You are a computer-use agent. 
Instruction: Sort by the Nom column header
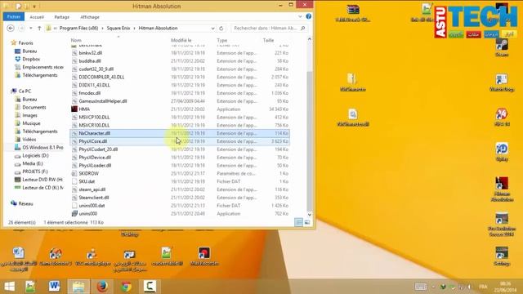tap(76, 40)
